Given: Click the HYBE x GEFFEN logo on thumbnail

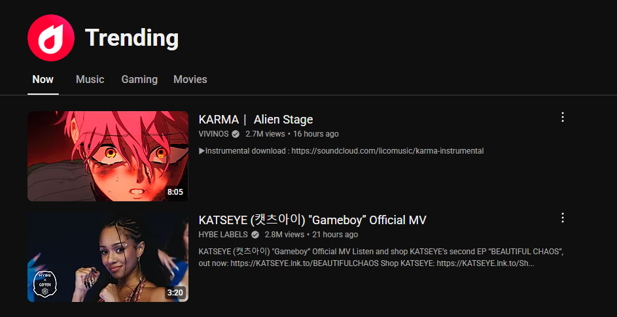Looking at the screenshot, I should (x=46, y=284).
